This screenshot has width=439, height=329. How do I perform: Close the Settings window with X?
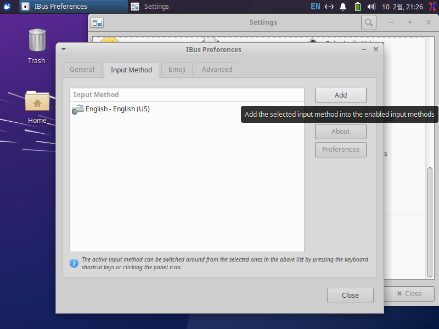(429, 22)
